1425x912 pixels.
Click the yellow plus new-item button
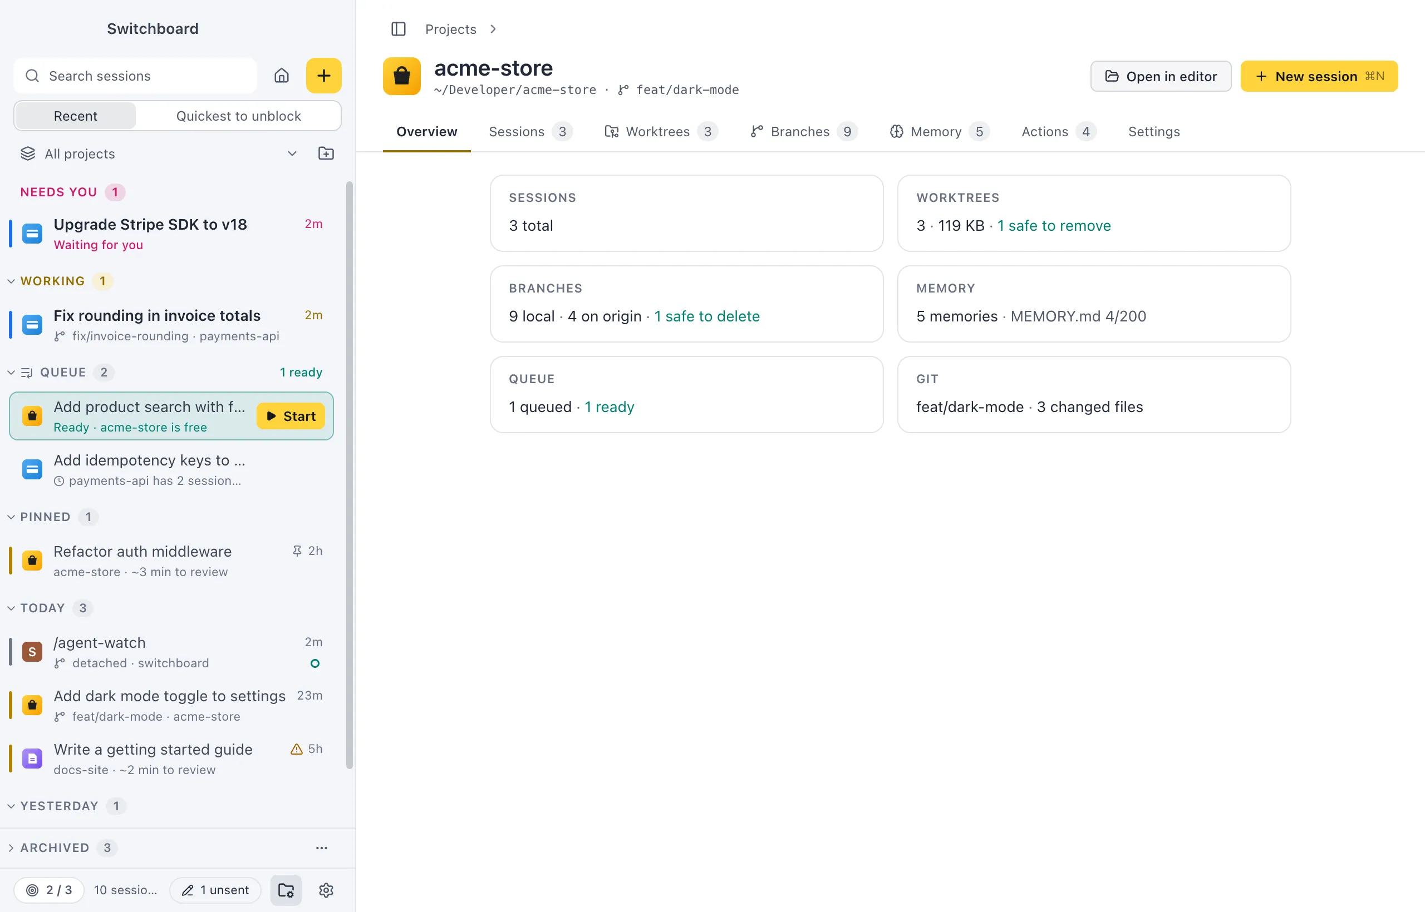coord(323,76)
